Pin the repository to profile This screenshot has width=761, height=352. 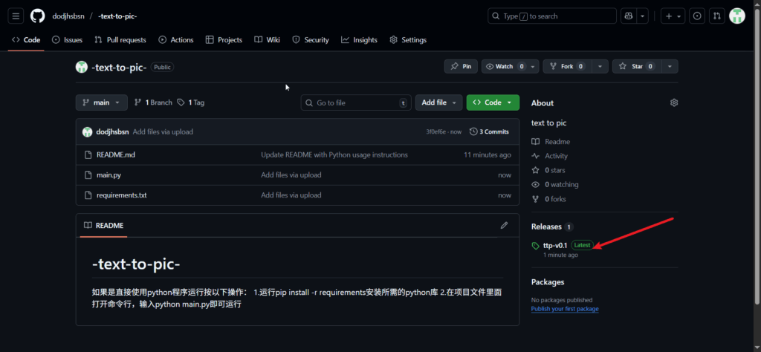coord(461,67)
